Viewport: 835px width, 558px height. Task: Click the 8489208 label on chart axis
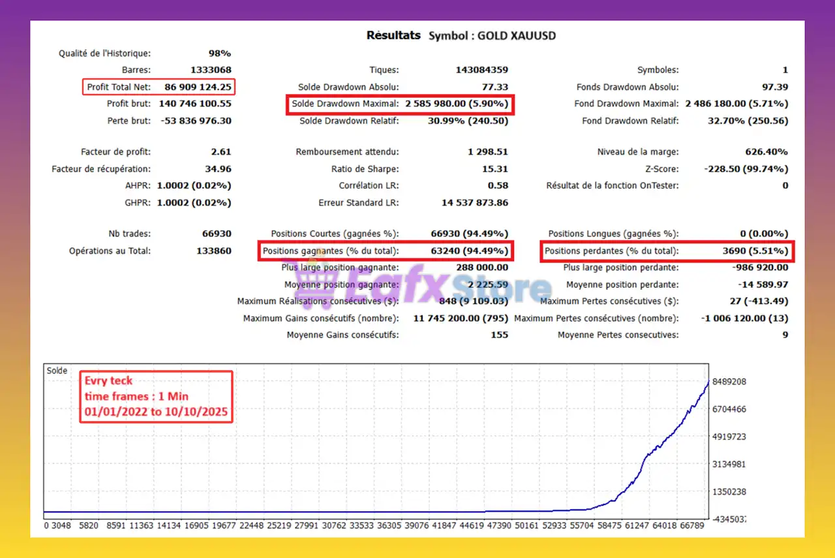pyautogui.click(x=728, y=382)
